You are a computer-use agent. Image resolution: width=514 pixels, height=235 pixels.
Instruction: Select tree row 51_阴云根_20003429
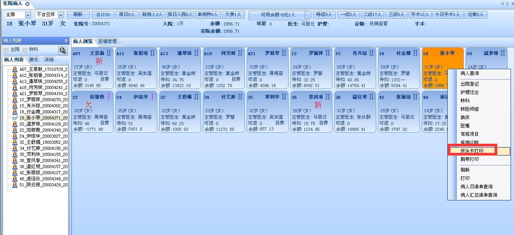coord(43,185)
